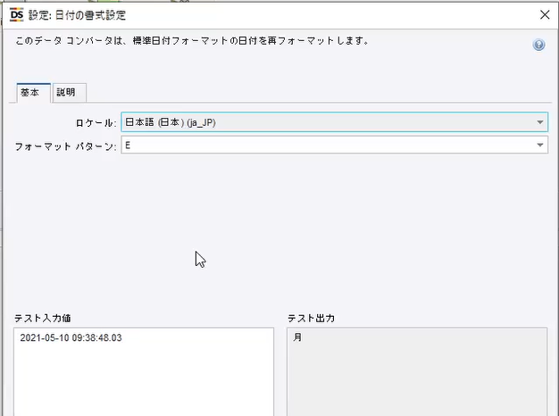Expand the フォーマット パターン dropdown arrow
The width and height of the screenshot is (559, 416).
[x=539, y=146]
